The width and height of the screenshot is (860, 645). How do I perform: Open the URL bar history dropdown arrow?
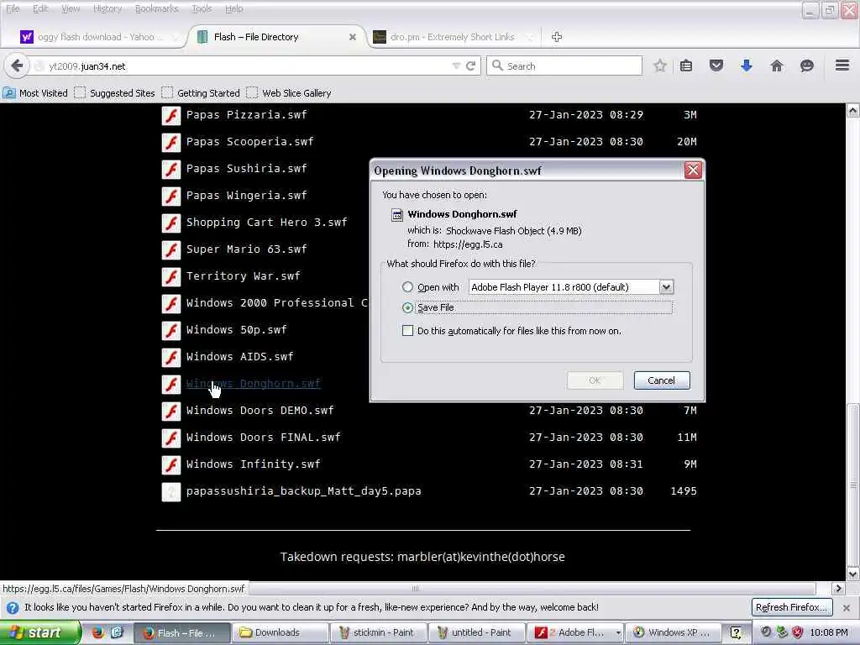point(456,66)
